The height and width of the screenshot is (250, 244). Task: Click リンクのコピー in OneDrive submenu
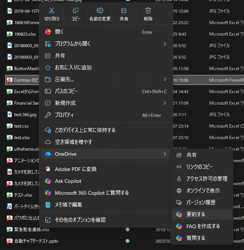[x=199, y=167]
